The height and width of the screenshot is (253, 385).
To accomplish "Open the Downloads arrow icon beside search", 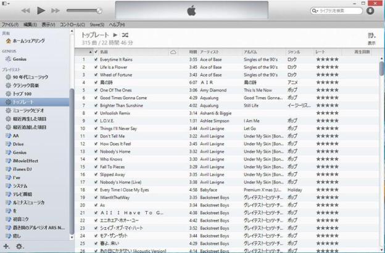I will (x=370, y=11).
